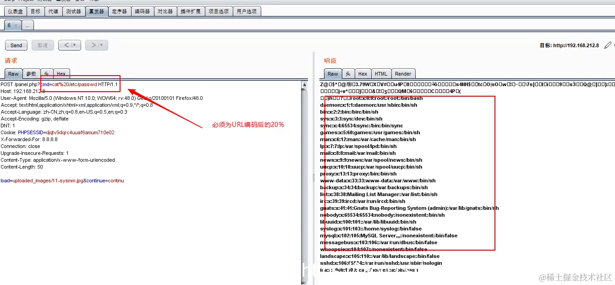Click the messagebus:x:103:106 response line
This screenshot has height=285, width=615.
(379, 242)
